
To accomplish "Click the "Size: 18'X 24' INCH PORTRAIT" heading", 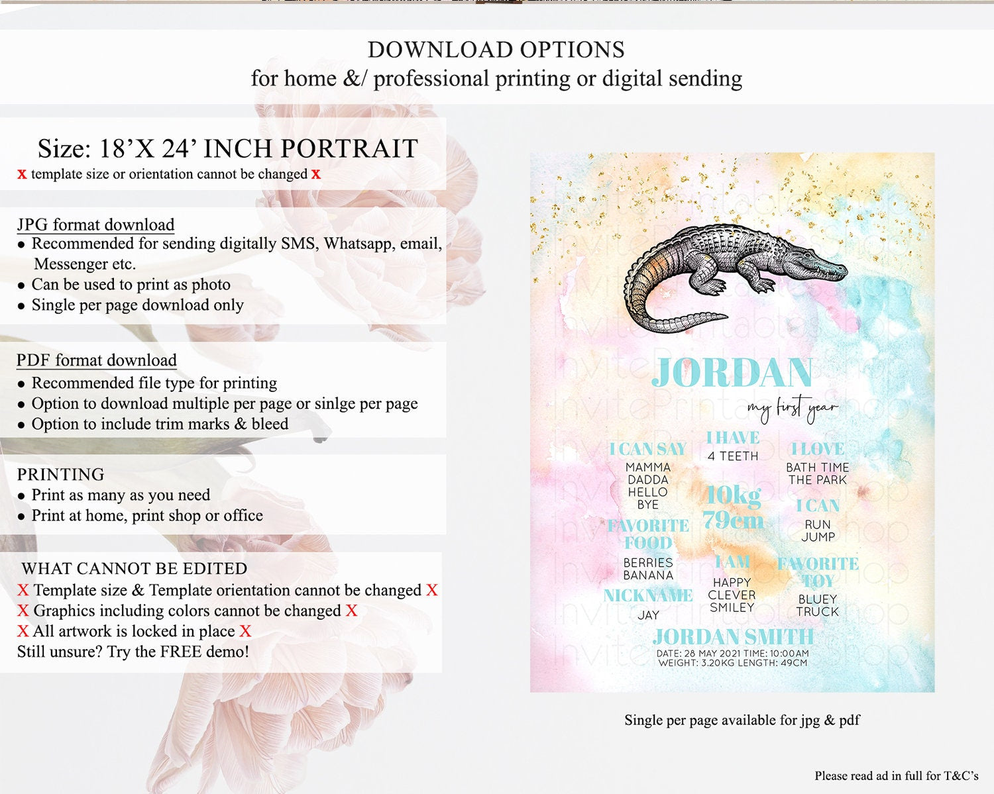I will point(227,148).
